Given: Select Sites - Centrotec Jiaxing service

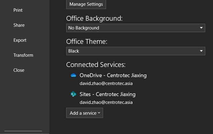Looking at the screenshot, I should tap(107, 94).
